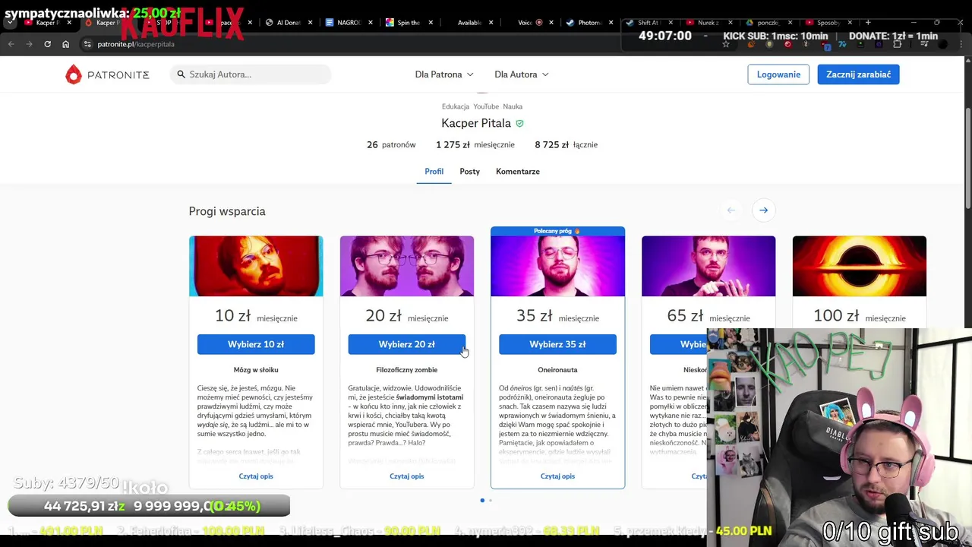Click the browser forward arrow
This screenshot has height=547, width=972.
coord(29,44)
